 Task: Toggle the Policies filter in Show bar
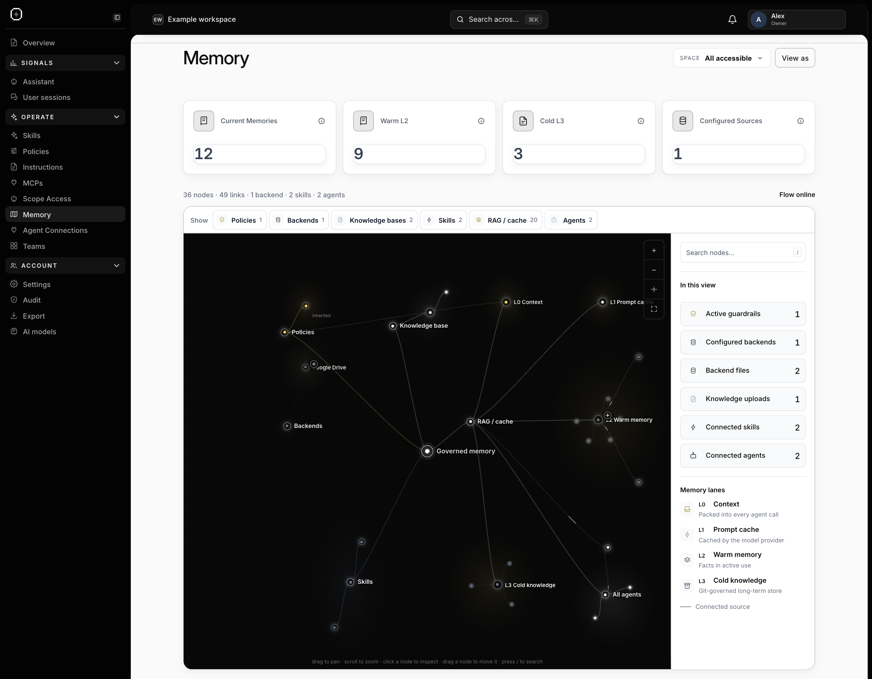tap(239, 220)
